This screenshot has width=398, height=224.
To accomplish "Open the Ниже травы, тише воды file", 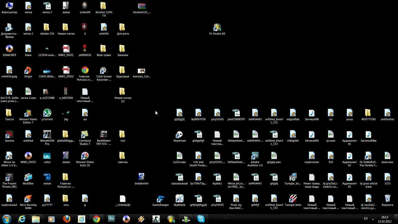I will (x=312, y=181).
